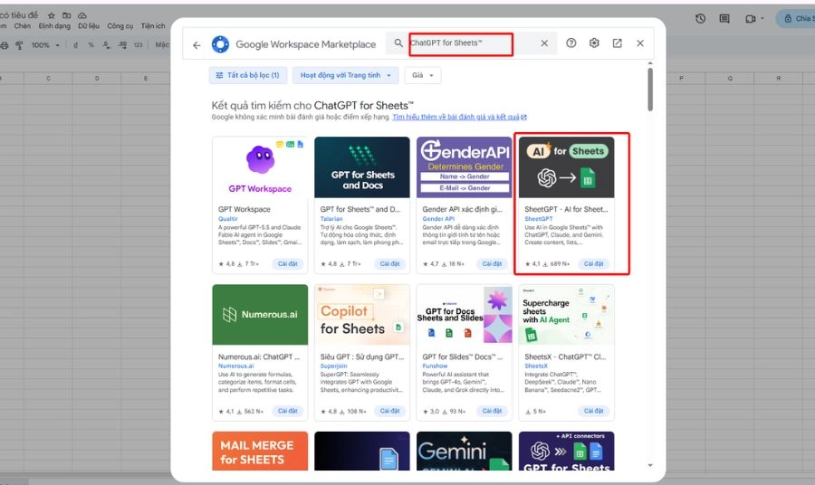The image size is (815, 485).
Task: Open the Dữ liệu menu in Sheets
Action: pyautogui.click(x=89, y=26)
